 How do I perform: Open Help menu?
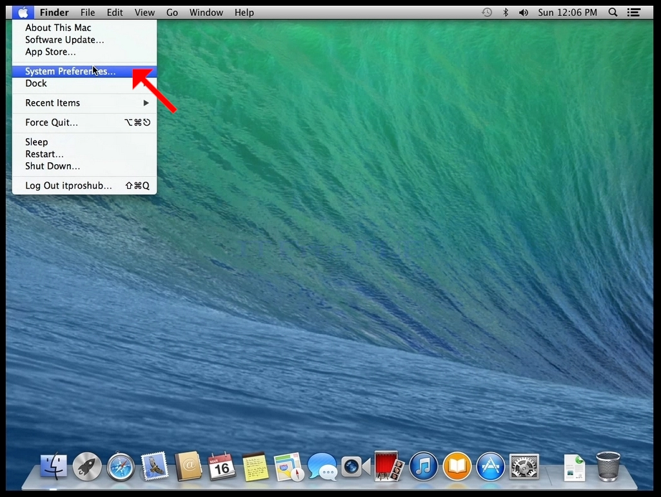(244, 13)
